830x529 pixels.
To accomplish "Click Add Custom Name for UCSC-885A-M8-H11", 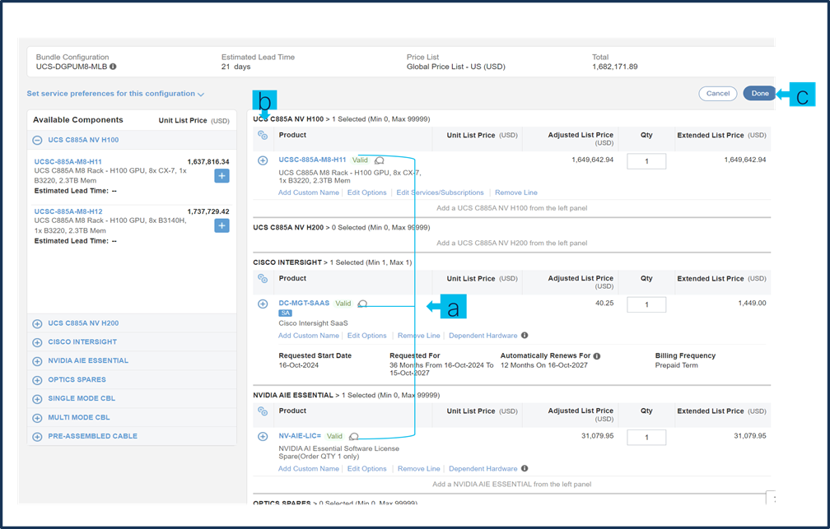I will [309, 193].
